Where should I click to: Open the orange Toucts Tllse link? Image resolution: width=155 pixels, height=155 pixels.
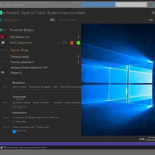click(19, 50)
